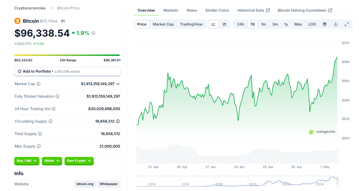
Task: Open Fully Diluted Valuation info icon
Action: point(57,96)
